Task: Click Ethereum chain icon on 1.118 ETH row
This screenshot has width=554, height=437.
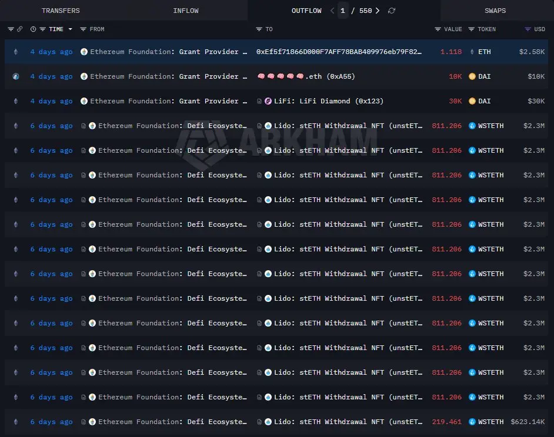Action: point(16,52)
